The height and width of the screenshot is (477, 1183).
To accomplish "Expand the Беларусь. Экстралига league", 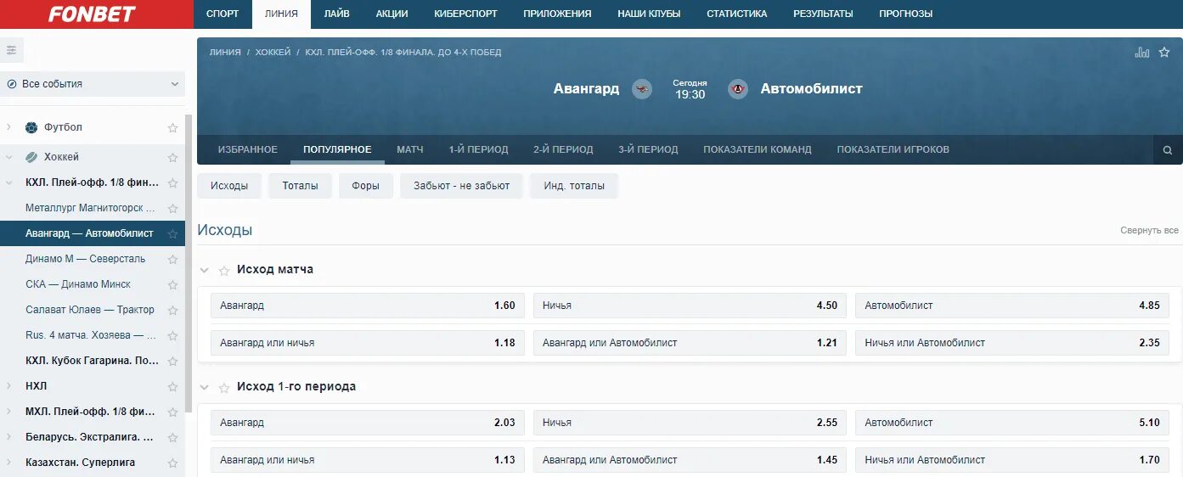I will [8, 437].
